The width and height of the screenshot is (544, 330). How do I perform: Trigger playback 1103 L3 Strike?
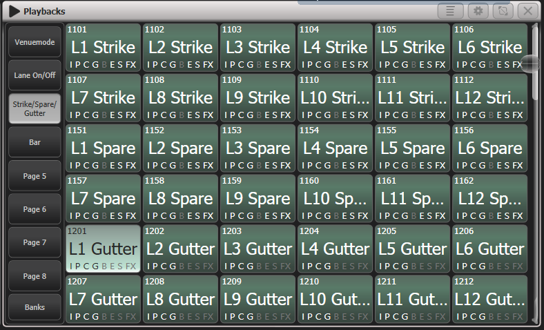258,48
